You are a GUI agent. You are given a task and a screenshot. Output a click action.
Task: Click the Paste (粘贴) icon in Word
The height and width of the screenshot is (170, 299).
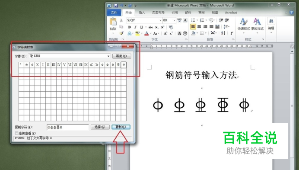click(113, 22)
